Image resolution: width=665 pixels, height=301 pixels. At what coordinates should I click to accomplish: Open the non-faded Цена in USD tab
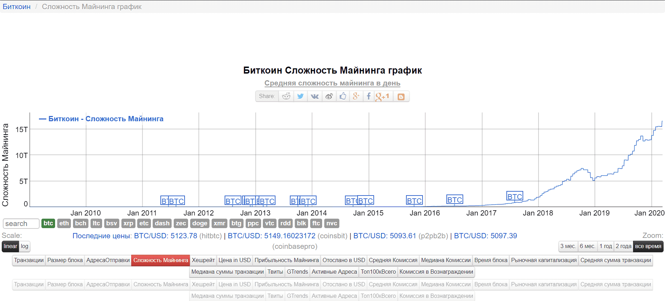pos(235,260)
